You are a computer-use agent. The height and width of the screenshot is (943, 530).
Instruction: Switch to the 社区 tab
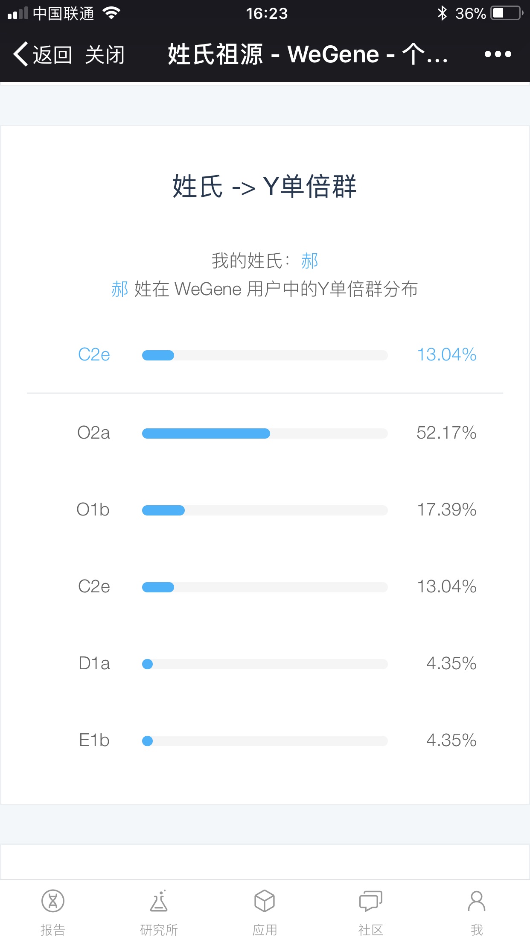370,929
